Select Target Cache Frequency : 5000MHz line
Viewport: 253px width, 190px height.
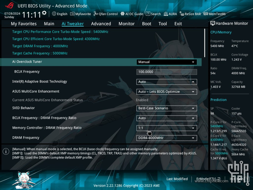coord(40,53)
